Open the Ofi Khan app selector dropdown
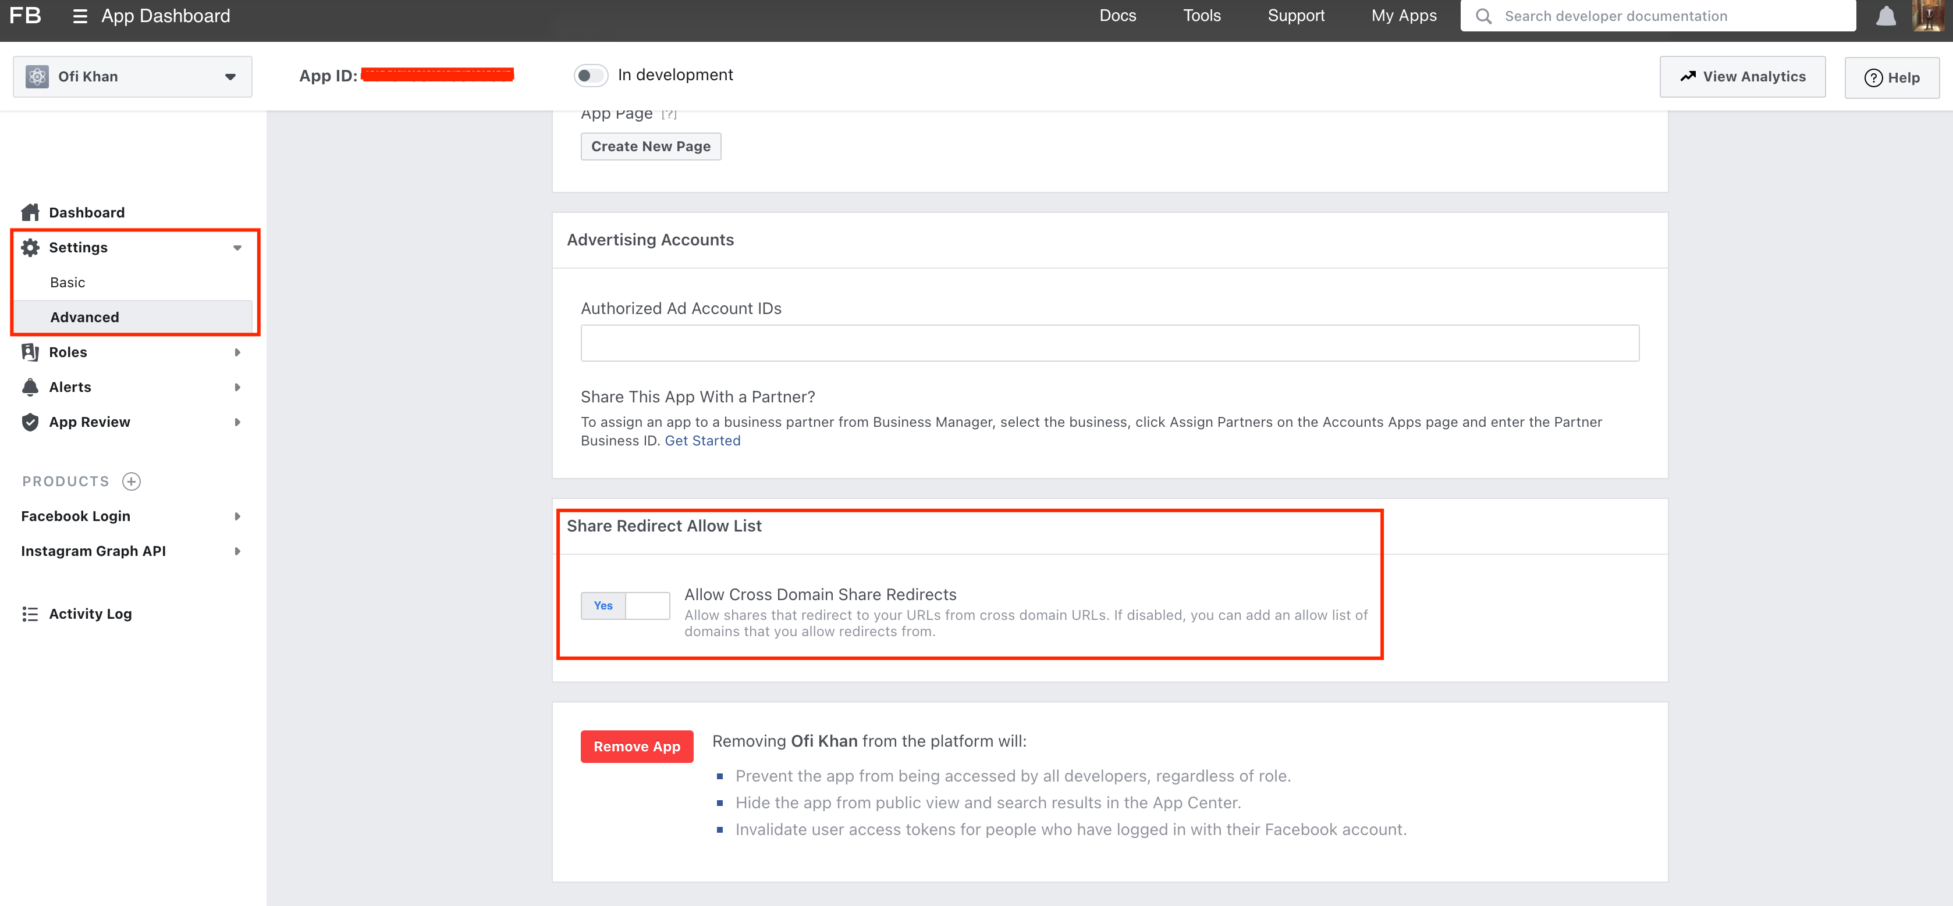The height and width of the screenshot is (906, 1953). 133,77
